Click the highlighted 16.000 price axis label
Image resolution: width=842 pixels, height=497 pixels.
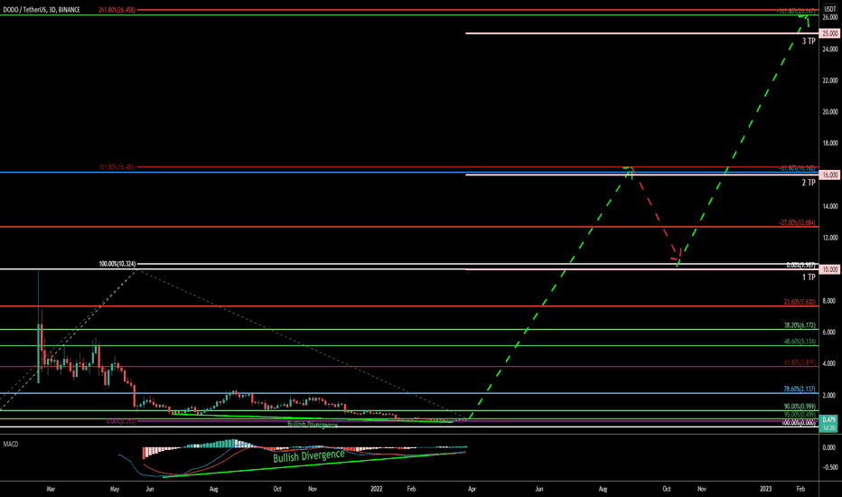click(830, 174)
